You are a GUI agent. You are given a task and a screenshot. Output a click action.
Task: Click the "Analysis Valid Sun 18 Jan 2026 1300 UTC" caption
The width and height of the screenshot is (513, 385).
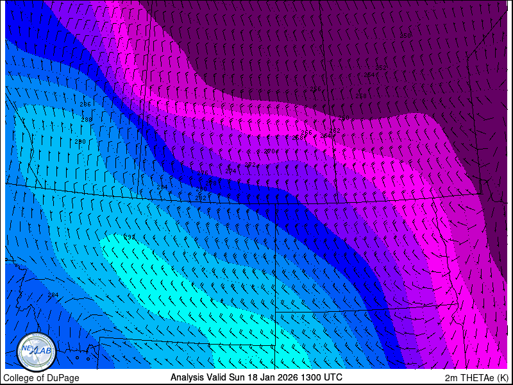(x=256, y=377)
